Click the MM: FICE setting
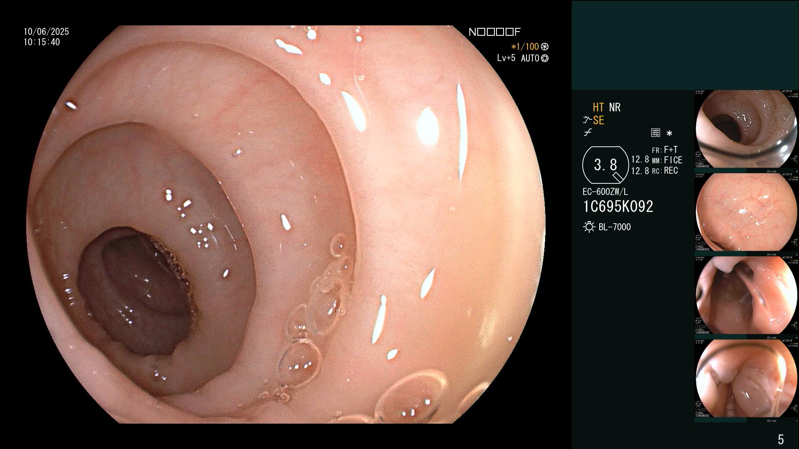Viewport: 799px width, 449px height. pyautogui.click(x=667, y=160)
